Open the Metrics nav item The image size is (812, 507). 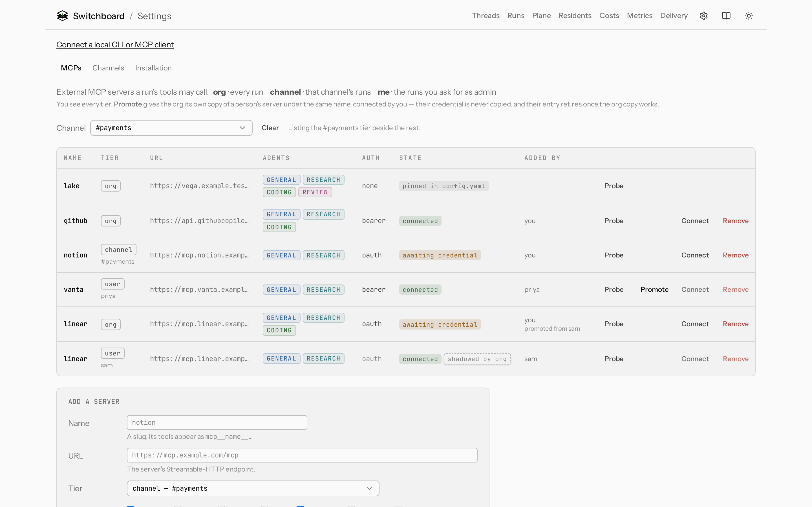639,16
